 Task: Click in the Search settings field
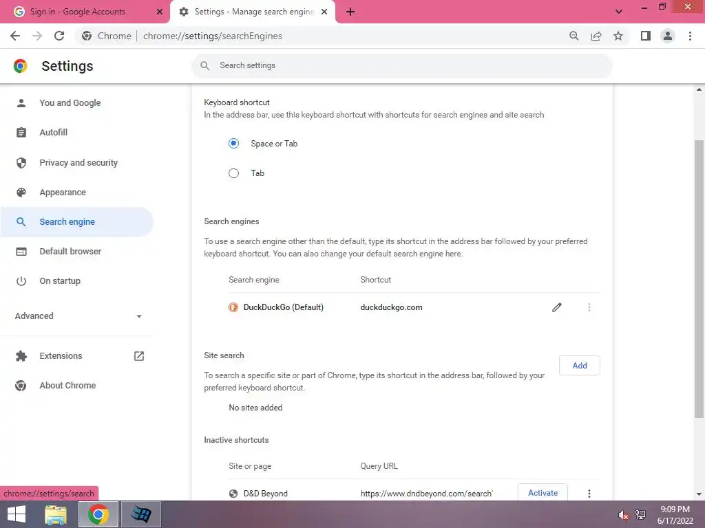[x=402, y=65]
